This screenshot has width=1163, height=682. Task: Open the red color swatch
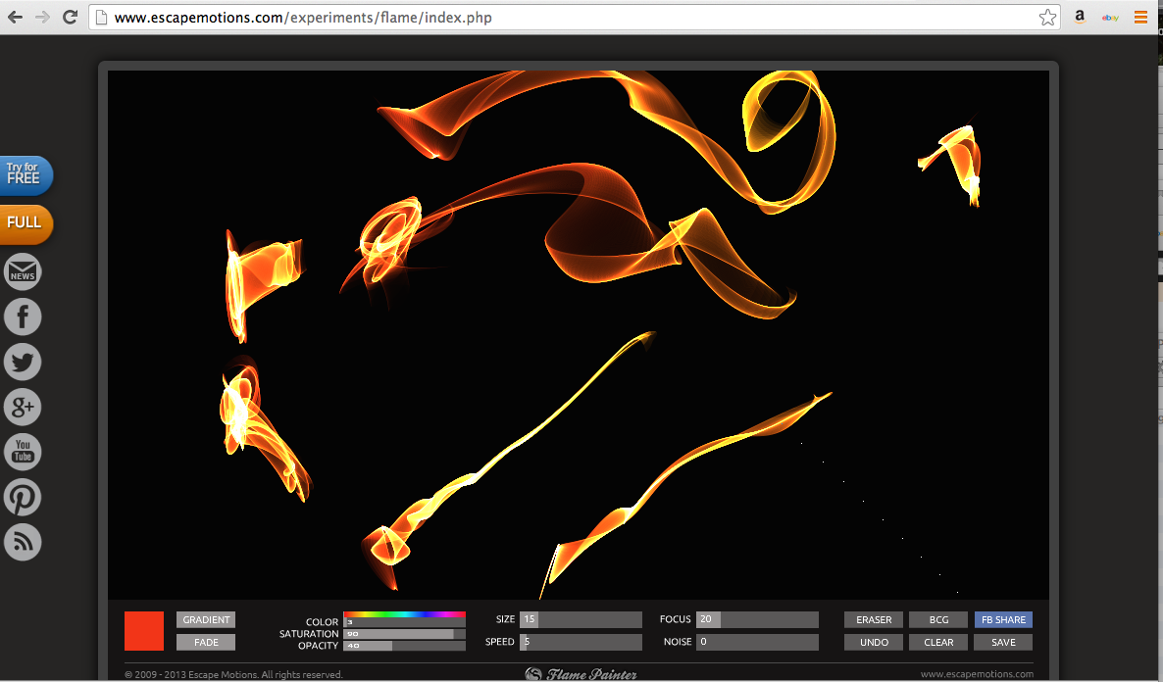(144, 631)
